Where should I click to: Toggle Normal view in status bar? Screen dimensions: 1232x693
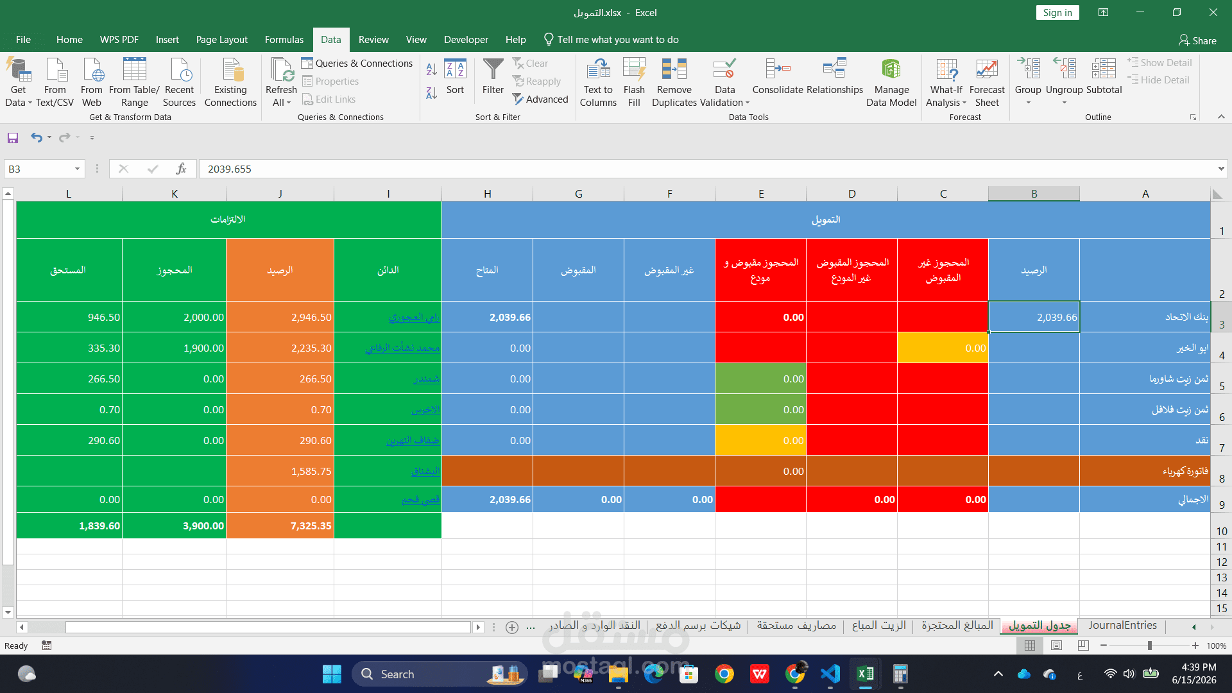point(1030,646)
